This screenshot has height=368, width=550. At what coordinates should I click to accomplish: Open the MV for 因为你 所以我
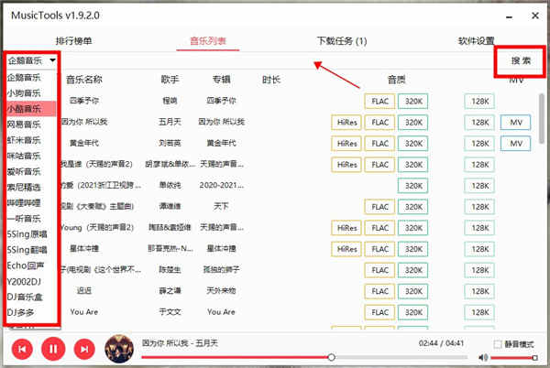click(515, 123)
